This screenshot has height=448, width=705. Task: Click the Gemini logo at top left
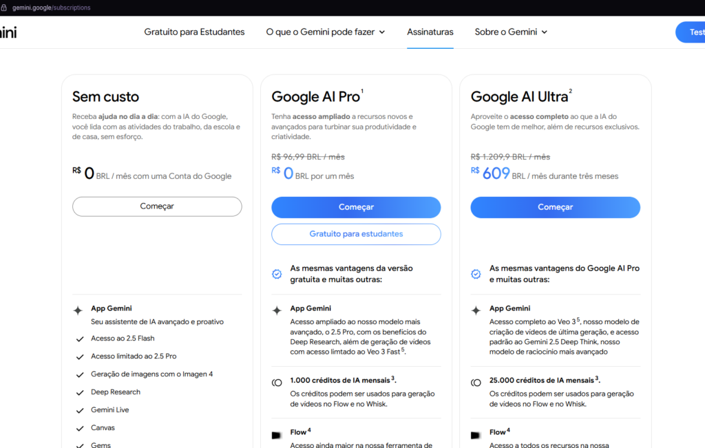[x=8, y=32]
